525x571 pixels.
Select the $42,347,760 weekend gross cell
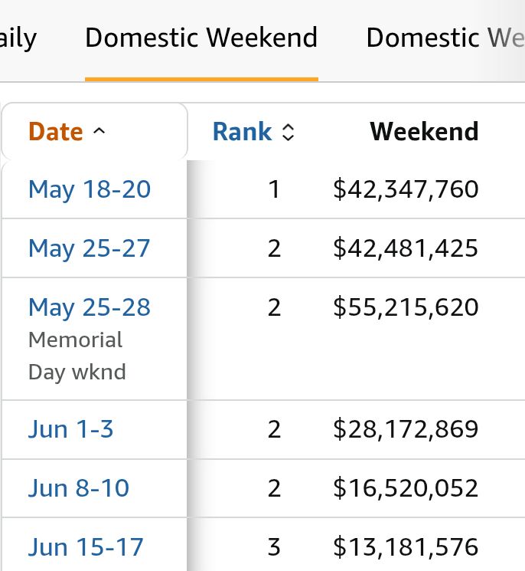point(406,189)
